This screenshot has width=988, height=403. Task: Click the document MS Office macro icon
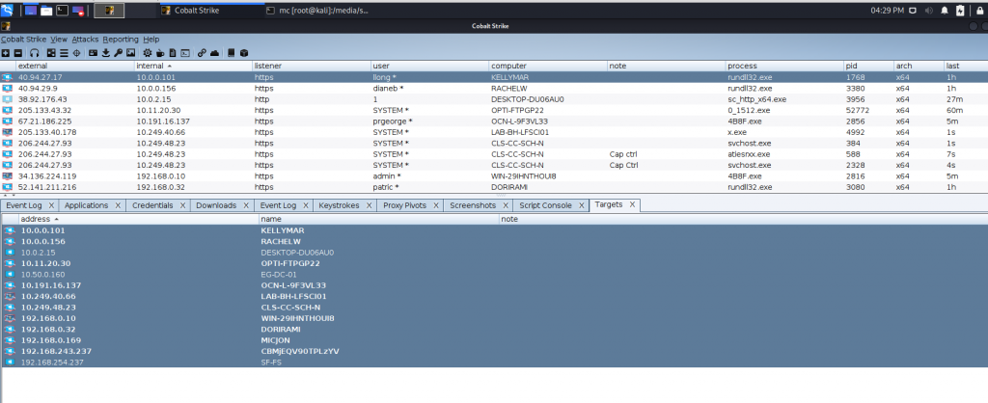173,53
